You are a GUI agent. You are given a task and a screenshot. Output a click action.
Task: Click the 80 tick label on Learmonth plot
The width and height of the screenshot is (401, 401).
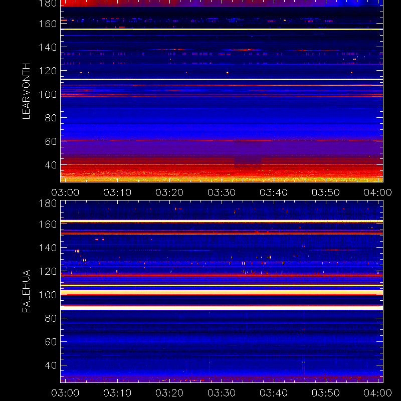(x=51, y=118)
